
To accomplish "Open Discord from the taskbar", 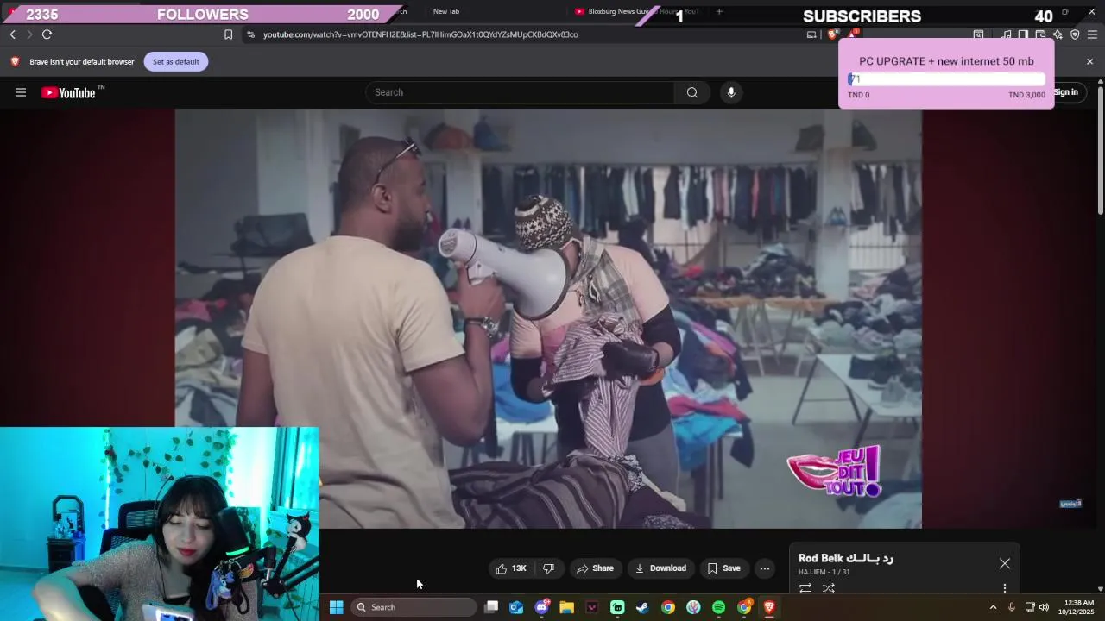I will [541, 607].
